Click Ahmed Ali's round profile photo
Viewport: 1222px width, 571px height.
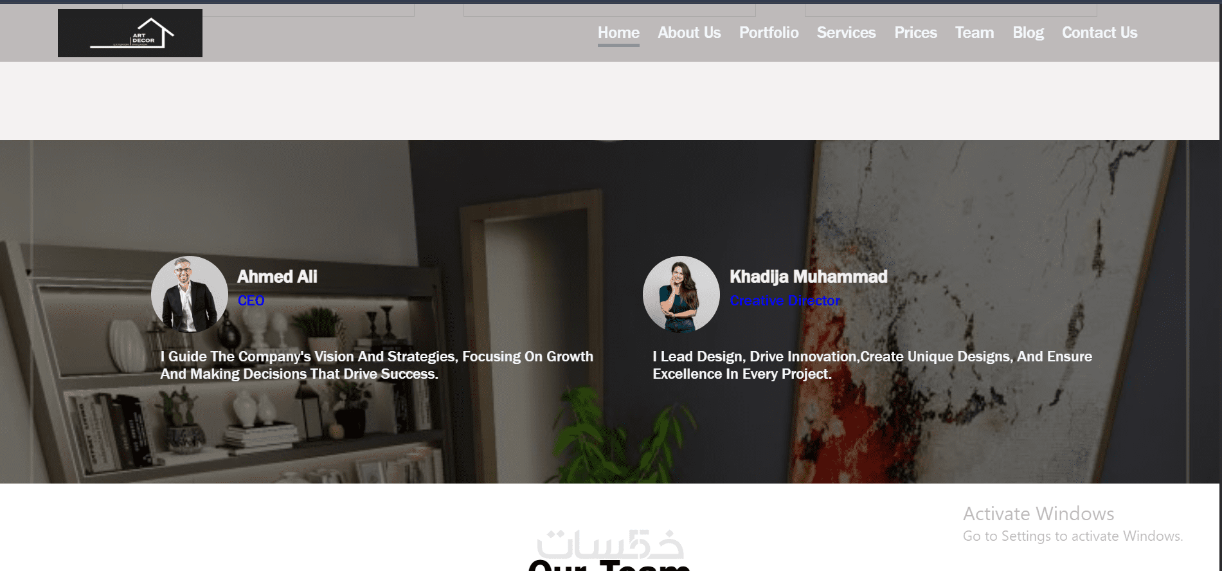point(190,295)
